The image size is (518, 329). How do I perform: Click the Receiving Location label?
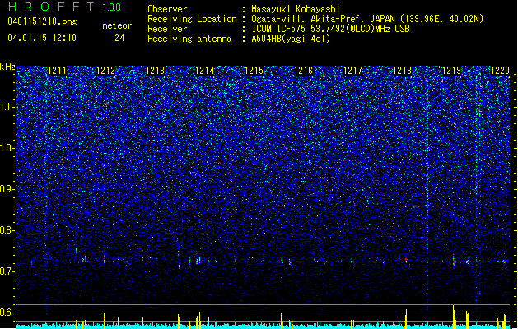pyautogui.click(x=192, y=19)
